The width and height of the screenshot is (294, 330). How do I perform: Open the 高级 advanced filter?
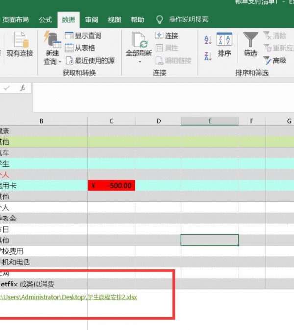tap(275, 61)
